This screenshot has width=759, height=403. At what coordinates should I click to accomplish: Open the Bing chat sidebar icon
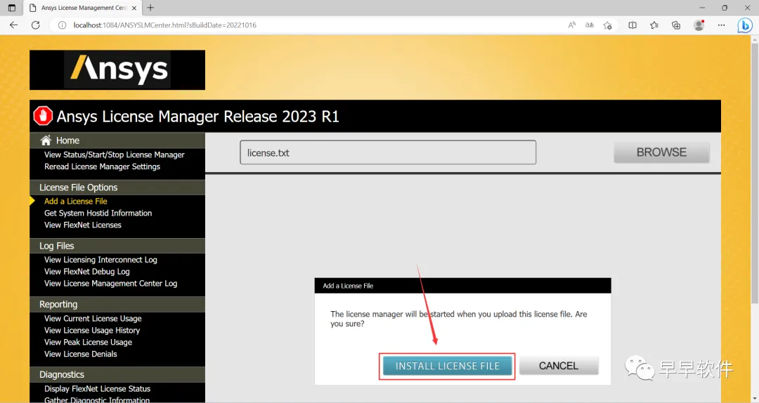coord(744,25)
